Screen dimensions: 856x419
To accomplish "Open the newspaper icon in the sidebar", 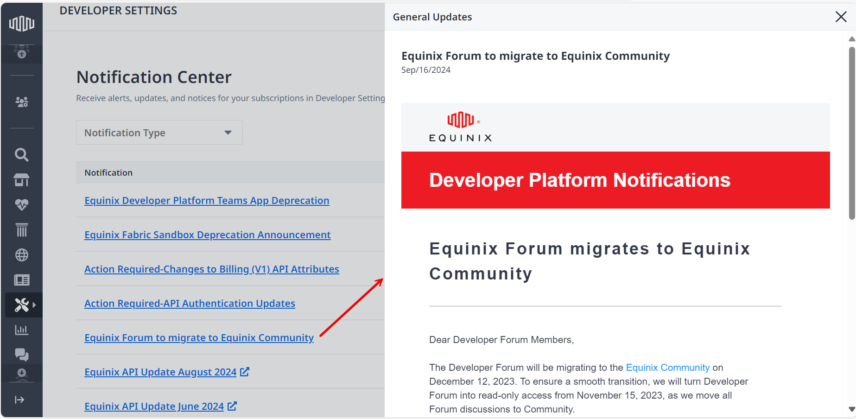I will (22, 280).
